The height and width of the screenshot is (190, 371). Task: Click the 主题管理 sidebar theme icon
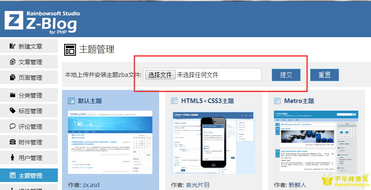click(13, 175)
